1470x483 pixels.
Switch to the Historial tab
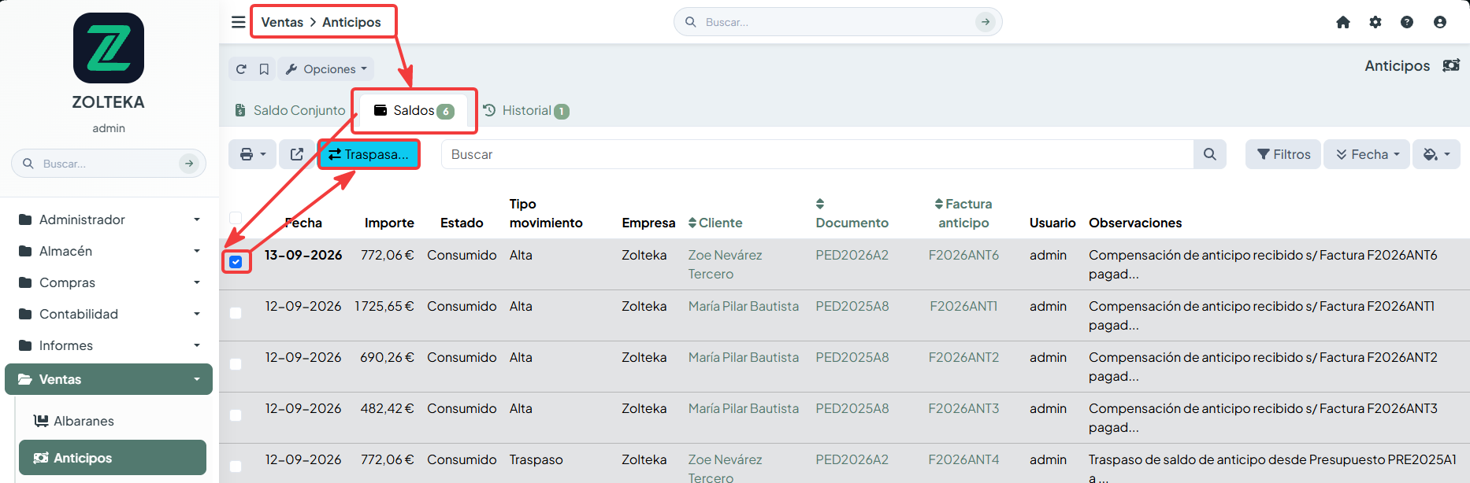pyautogui.click(x=526, y=111)
